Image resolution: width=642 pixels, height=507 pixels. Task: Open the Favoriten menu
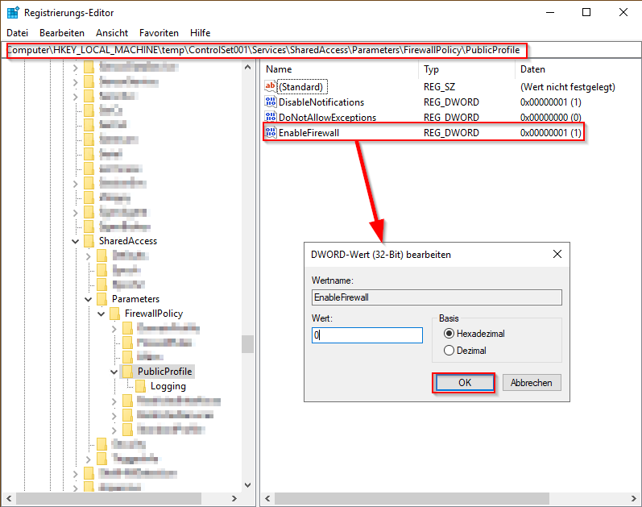click(x=159, y=33)
